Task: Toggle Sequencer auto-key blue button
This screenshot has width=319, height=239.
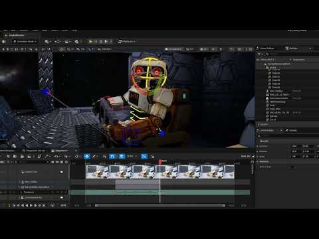Action: pos(87,157)
